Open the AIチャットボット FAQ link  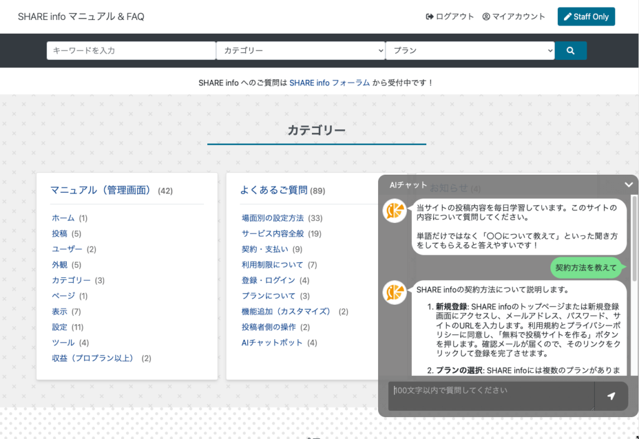click(272, 343)
